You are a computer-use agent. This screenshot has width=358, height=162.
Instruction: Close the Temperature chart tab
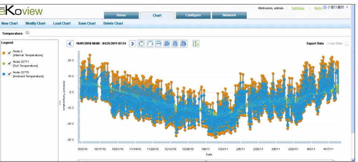(x=27, y=33)
